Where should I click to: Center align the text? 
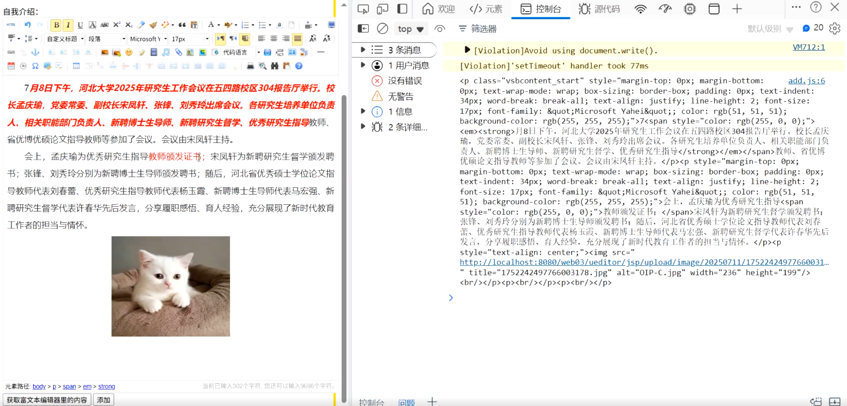coord(274,39)
